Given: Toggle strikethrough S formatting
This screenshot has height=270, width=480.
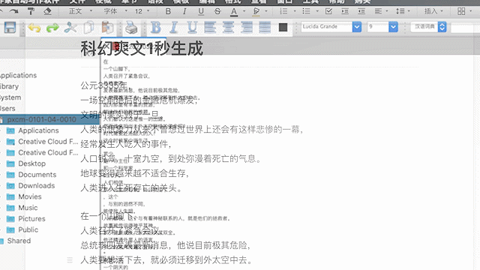Looking at the screenshot, I should (x=217, y=11).
